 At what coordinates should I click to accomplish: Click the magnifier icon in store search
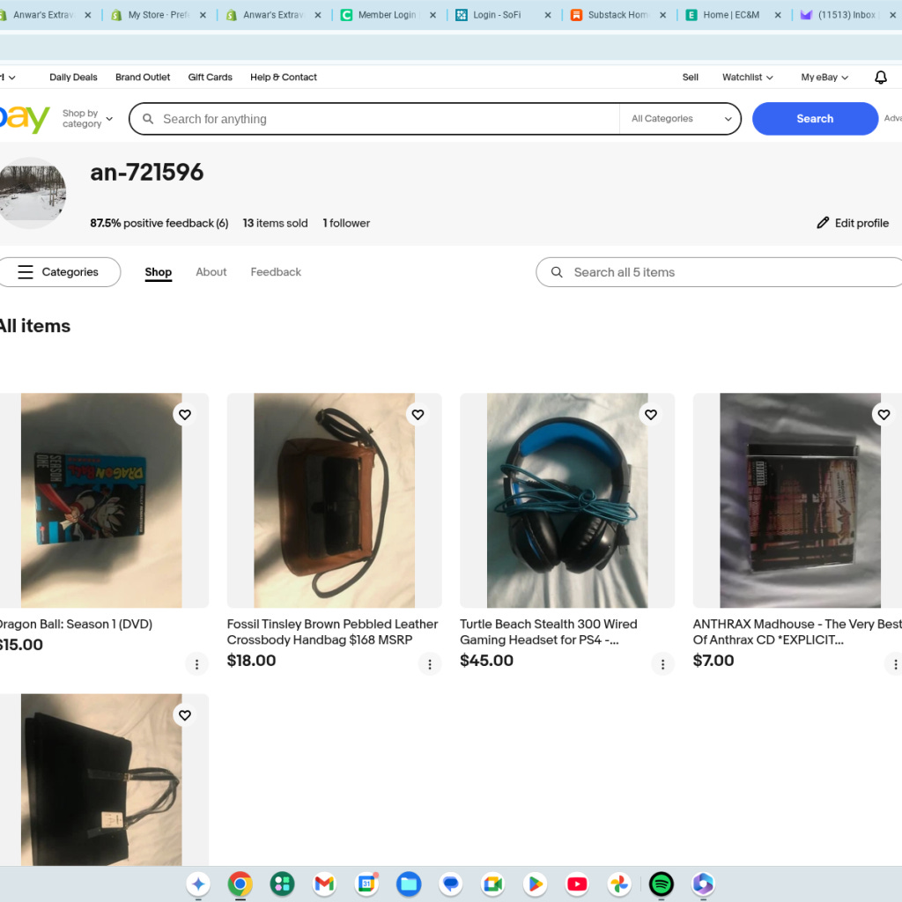pos(557,272)
